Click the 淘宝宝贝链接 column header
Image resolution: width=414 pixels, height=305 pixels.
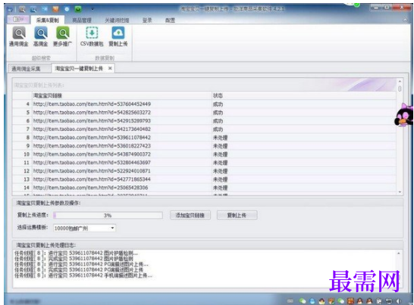coord(122,95)
